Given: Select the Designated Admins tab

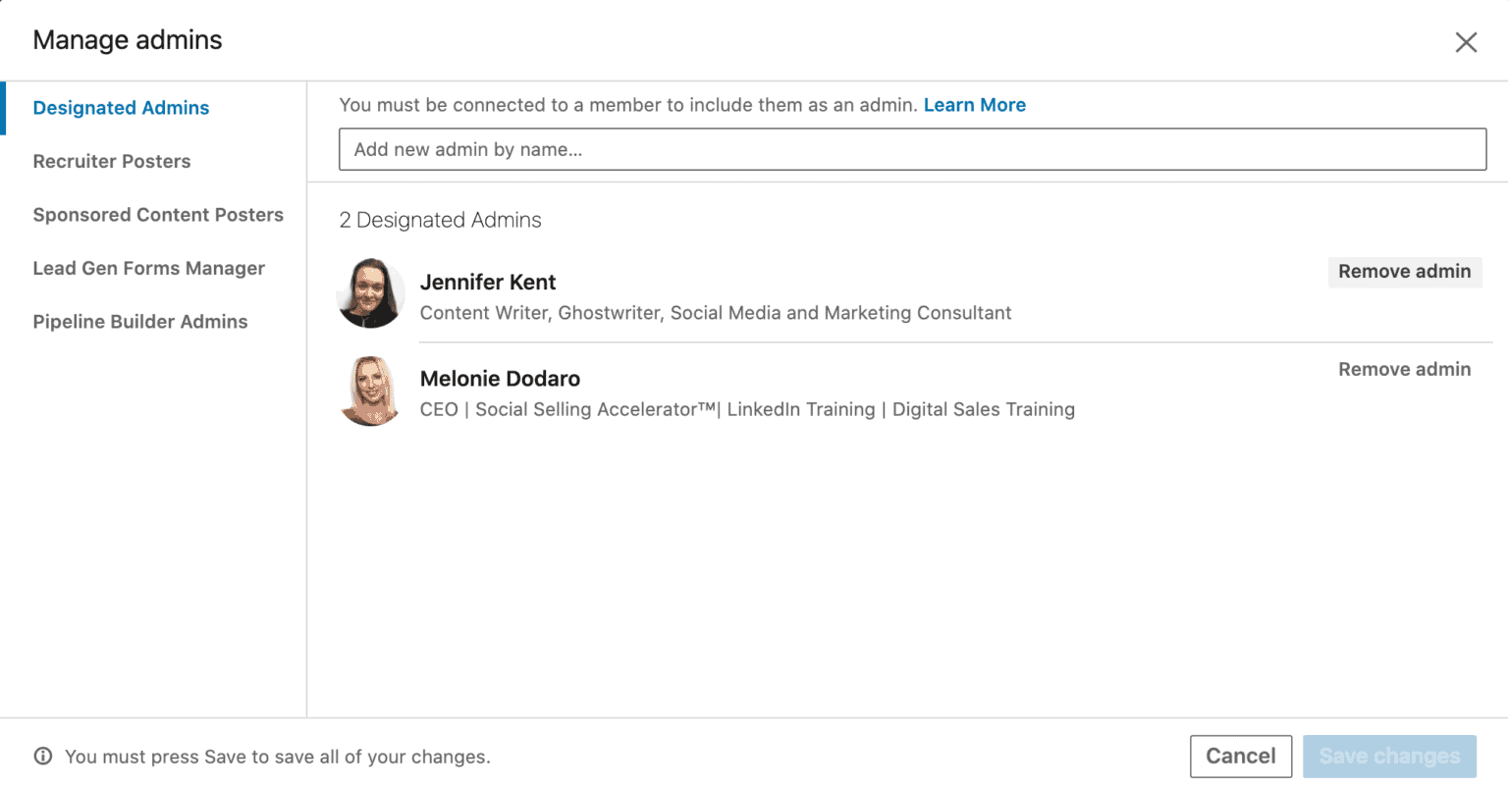Looking at the screenshot, I should (x=121, y=107).
